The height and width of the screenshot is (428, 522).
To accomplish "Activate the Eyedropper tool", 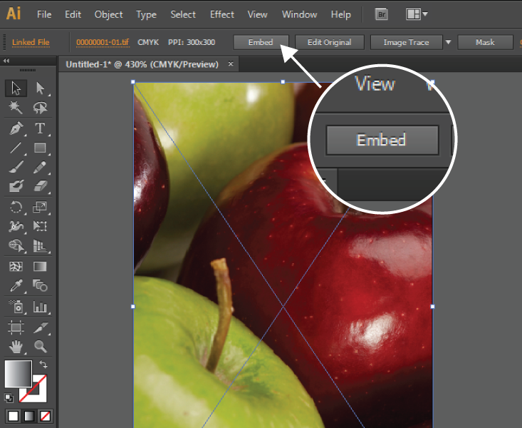I will click(x=16, y=286).
